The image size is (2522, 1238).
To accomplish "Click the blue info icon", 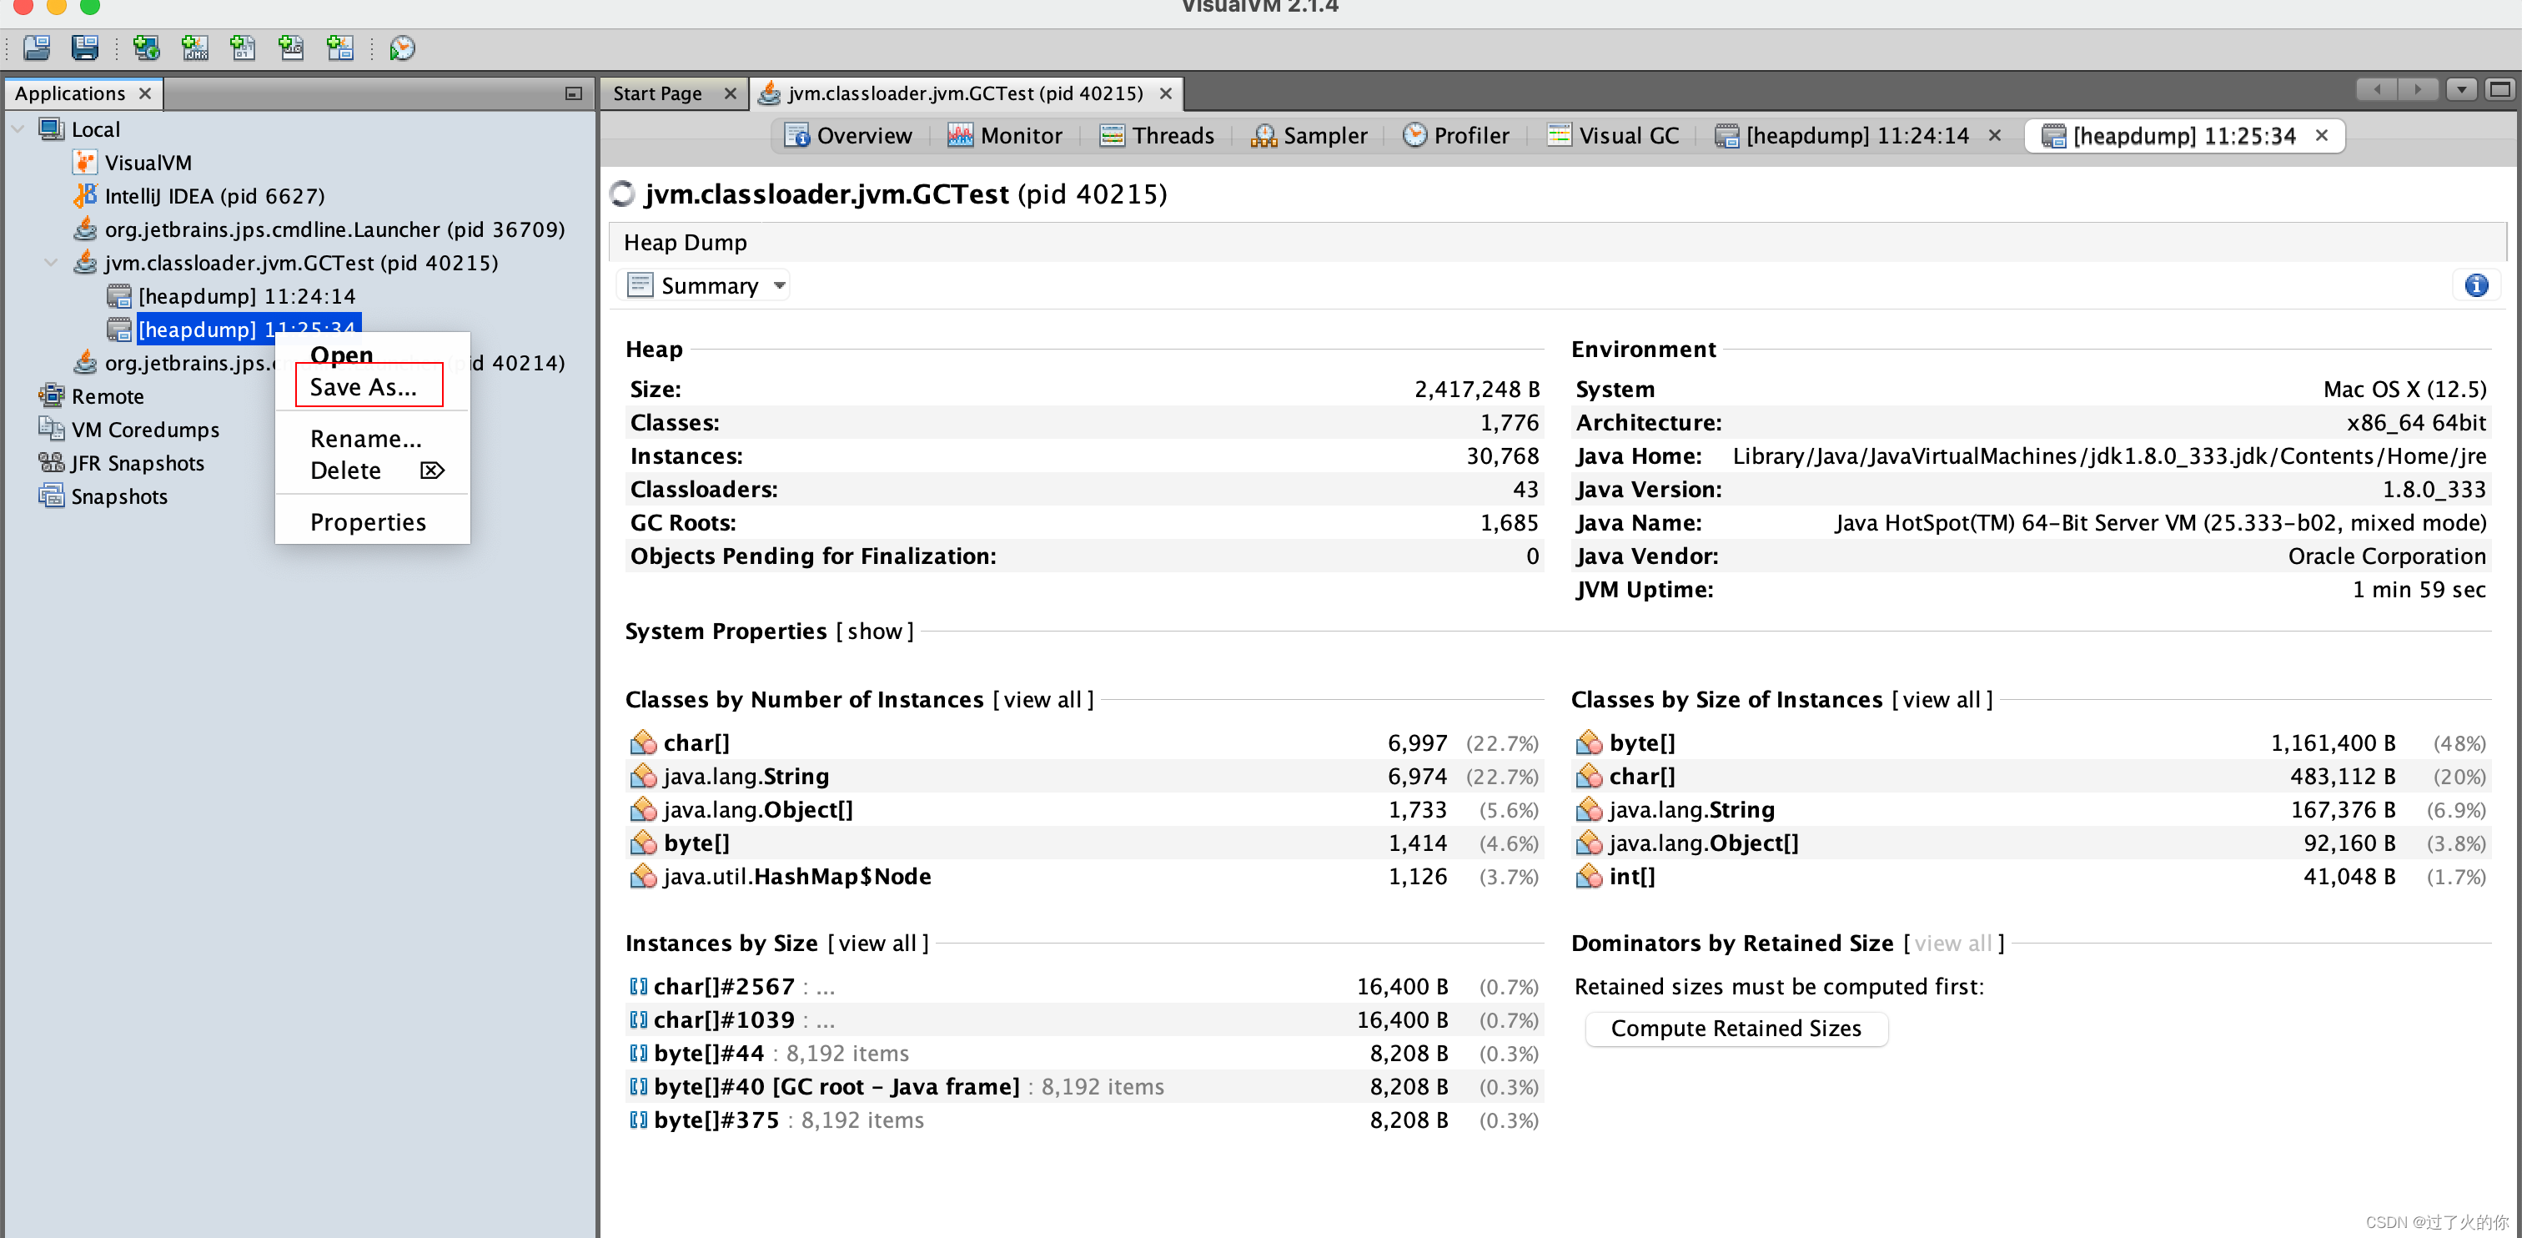I will (2476, 285).
